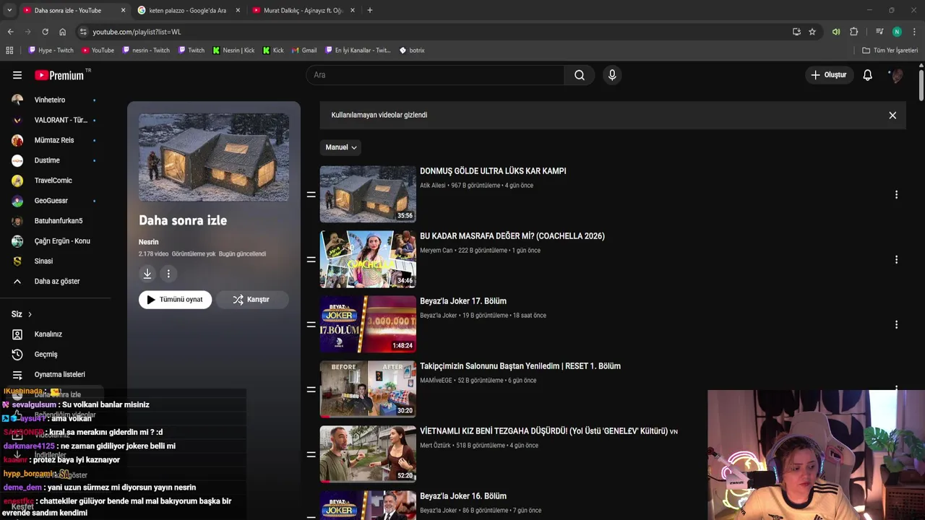This screenshot has height=520, width=925.
Task: Open Chrome home page button
Action: tap(63, 32)
